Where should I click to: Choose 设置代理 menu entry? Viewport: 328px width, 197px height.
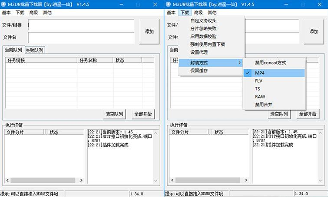tap(211, 52)
